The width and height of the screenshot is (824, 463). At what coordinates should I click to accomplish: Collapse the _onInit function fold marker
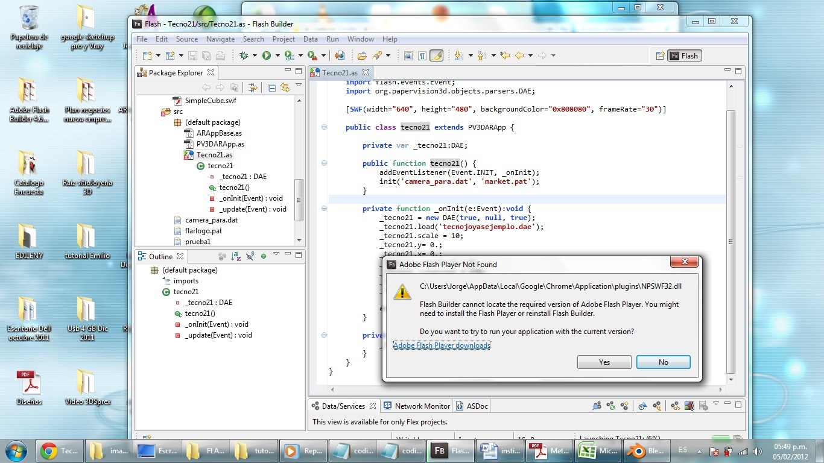(x=324, y=209)
